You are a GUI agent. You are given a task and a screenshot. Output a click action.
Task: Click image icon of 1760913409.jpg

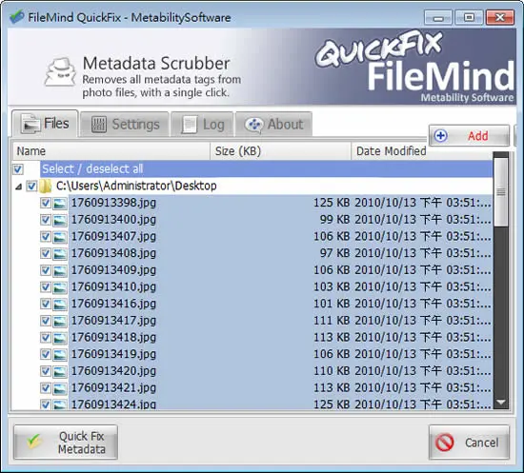pos(60,270)
